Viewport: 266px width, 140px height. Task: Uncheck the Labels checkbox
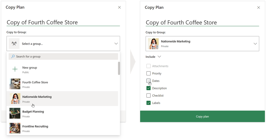click(x=148, y=103)
